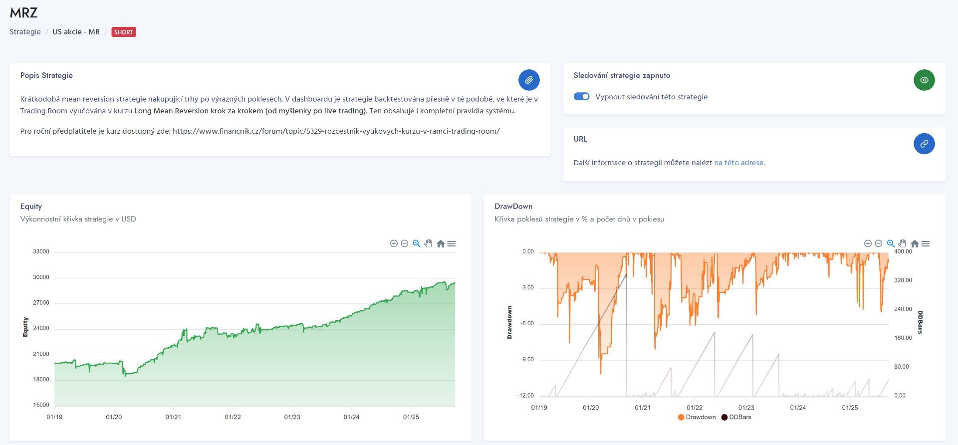Click the red SHORT badge
Screen dimensions: 958x445
tap(123, 32)
